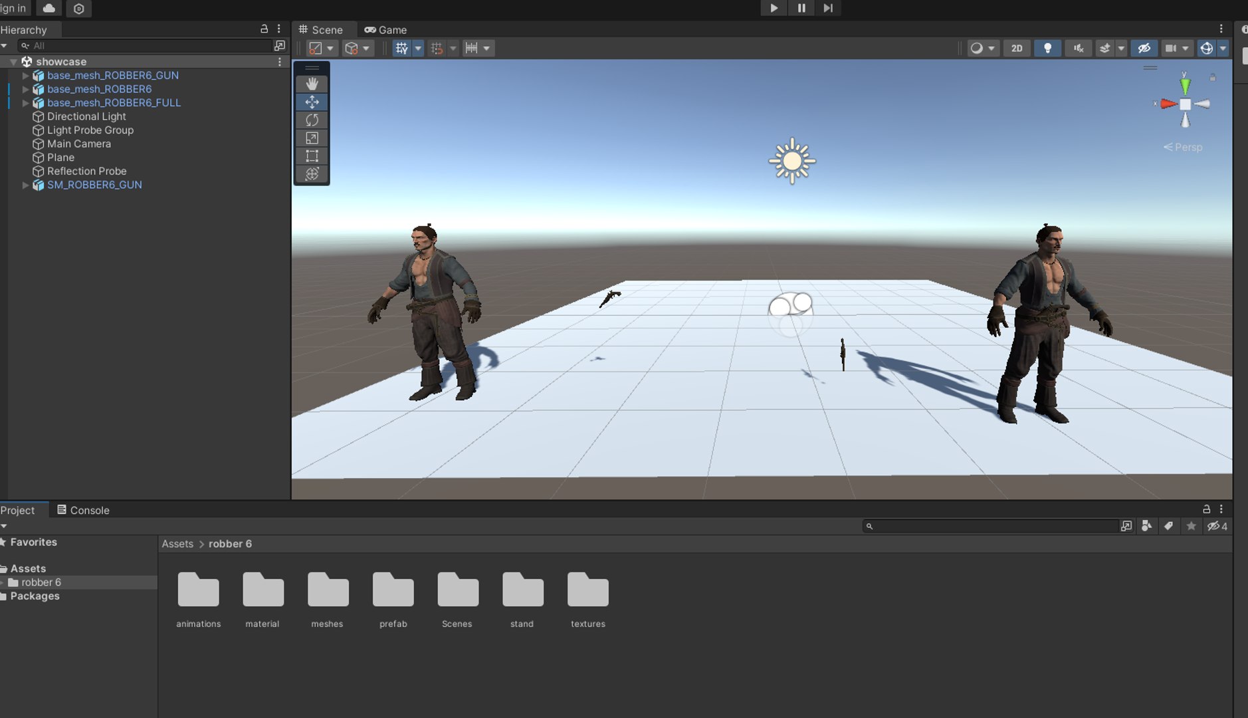Open the showcase scene options menu
Viewport: 1248px width, 718px height.
(279, 61)
